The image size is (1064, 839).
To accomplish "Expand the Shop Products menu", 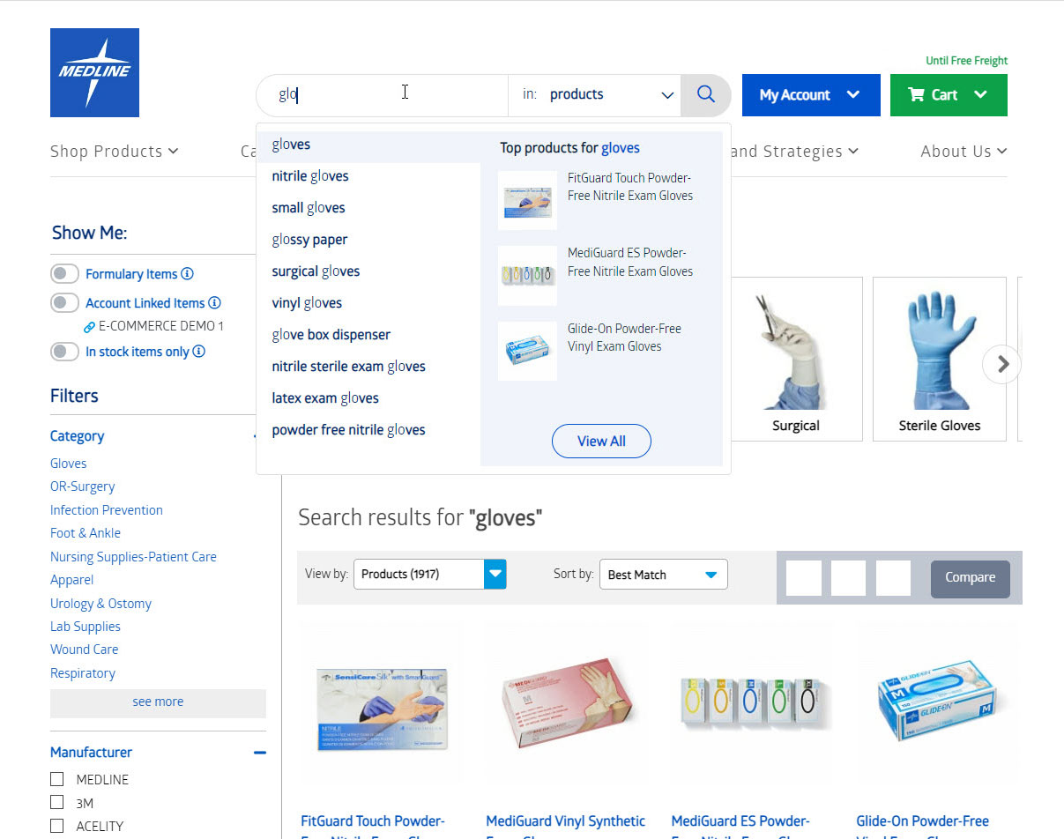I will pyautogui.click(x=115, y=152).
